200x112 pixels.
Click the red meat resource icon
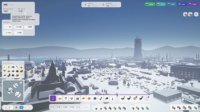click(5, 75)
